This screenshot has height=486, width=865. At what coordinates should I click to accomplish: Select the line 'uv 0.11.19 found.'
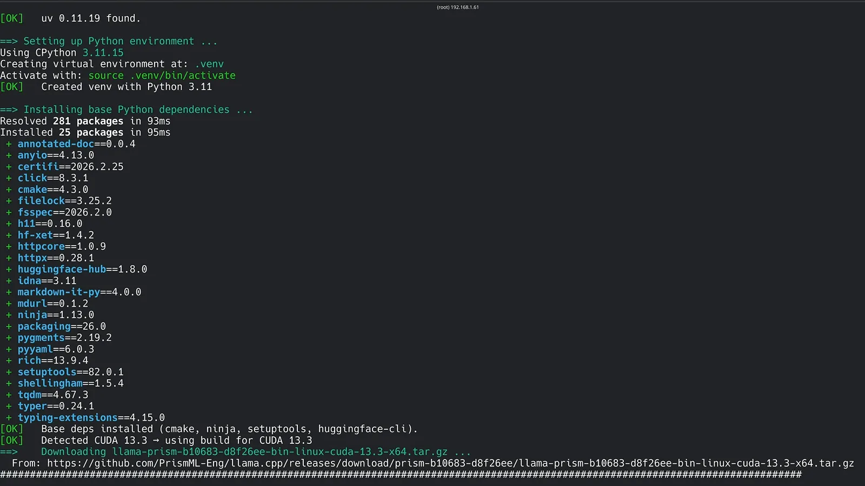coord(91,18)
